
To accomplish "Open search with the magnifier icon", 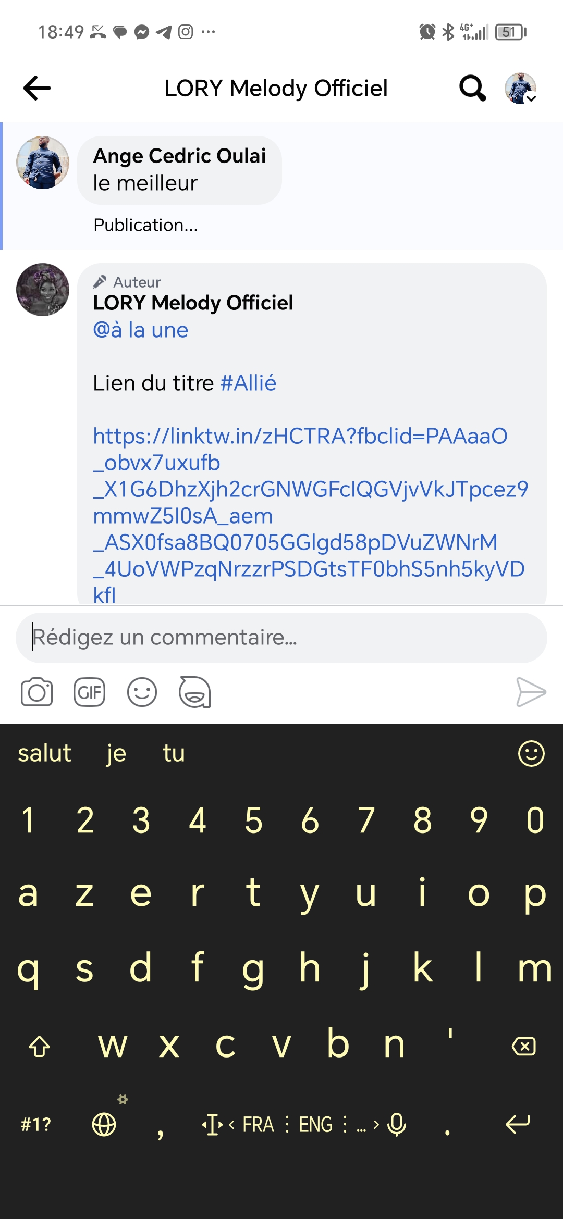I will pos(472,88).
